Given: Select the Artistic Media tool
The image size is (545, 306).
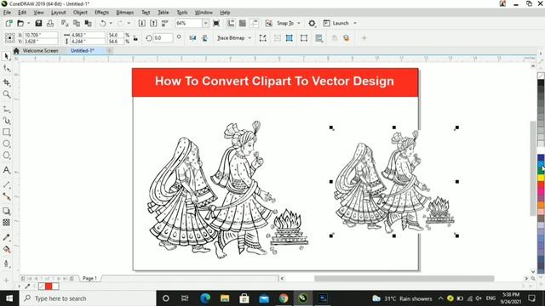Looking at the screenshot, I should [6, 121].
